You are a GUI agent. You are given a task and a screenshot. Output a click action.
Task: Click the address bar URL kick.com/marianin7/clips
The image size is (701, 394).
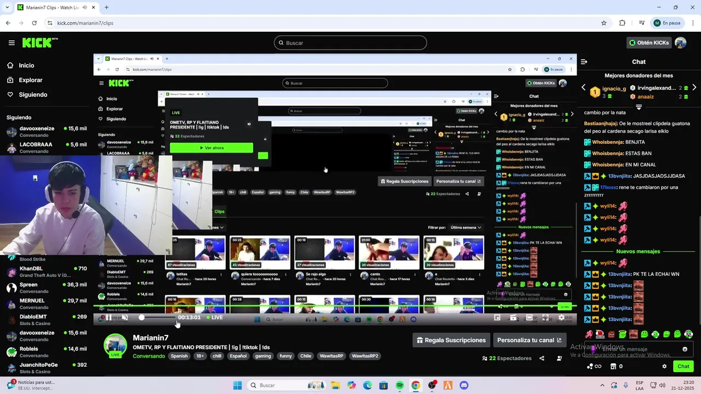point(85,23)
